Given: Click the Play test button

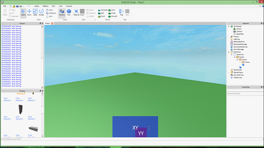Looking at the screenshot, I should (x=121, y=13).
